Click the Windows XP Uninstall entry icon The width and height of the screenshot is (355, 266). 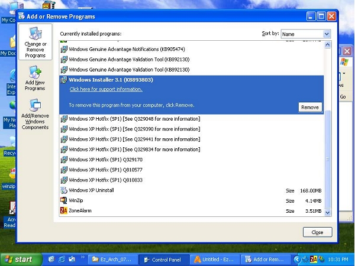tap(64, 190)
